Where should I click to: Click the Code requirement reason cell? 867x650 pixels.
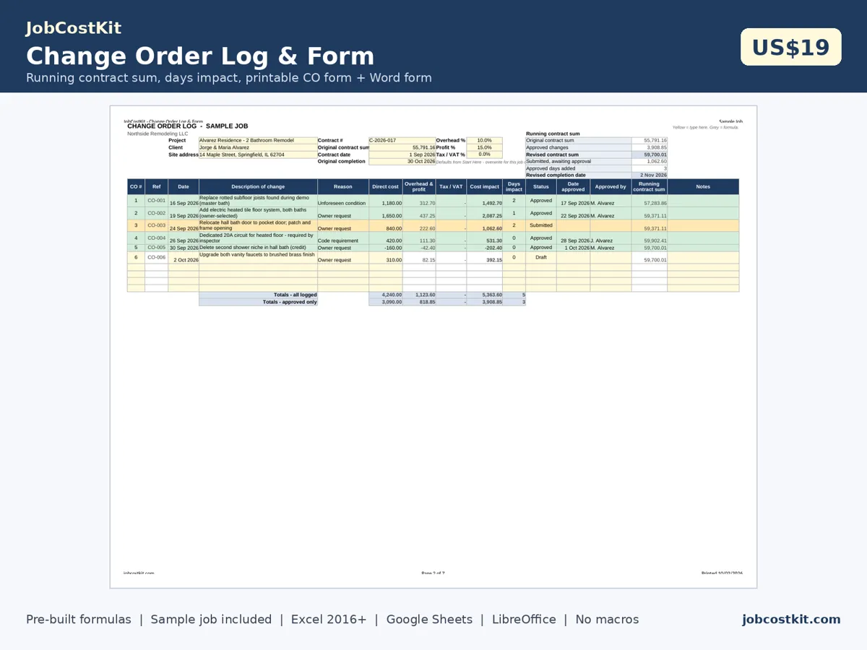[343, 238]
